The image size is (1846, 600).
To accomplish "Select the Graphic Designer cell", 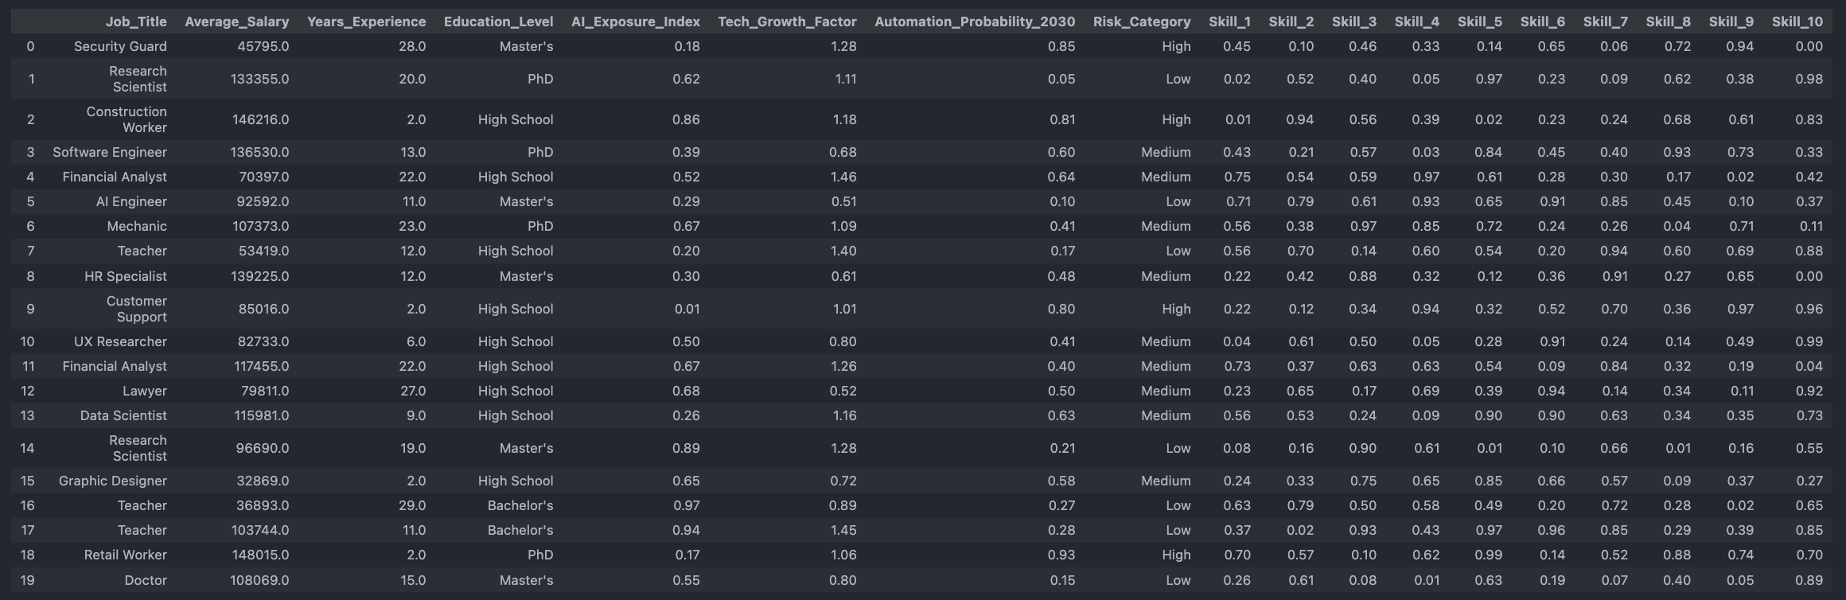I will (112, 481).
